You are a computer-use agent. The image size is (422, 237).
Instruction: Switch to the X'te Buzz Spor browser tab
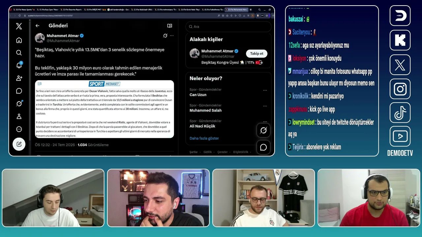tap(47, 10)
